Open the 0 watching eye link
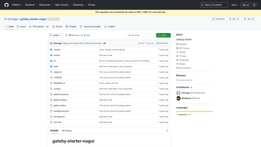The image size is (261, 147). point(182,60)
